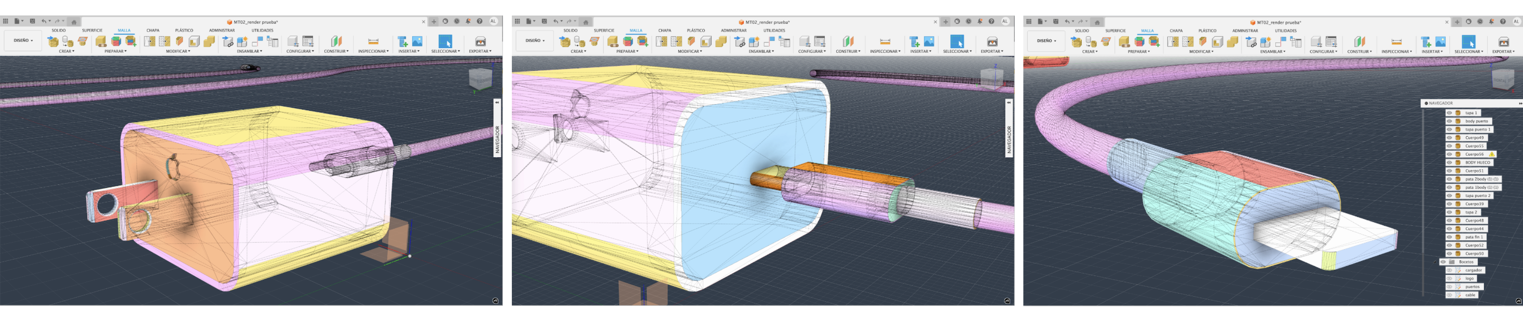
Task: Click notification bell in the charger prongs window
Action: (468, 21)
